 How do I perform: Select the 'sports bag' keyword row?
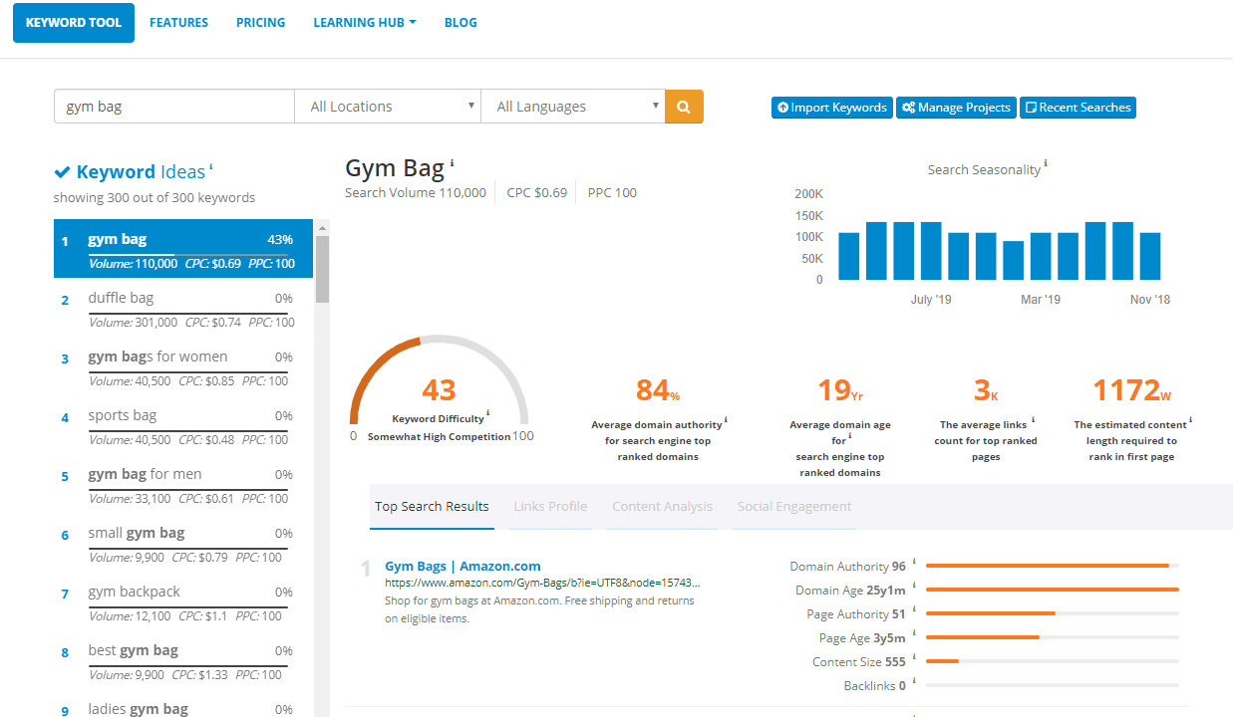183,425
